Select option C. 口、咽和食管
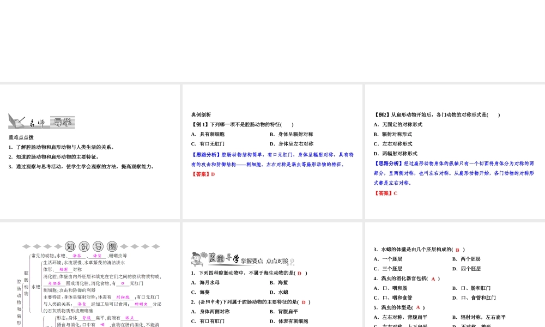545x327 pixels. coord(393,298)
